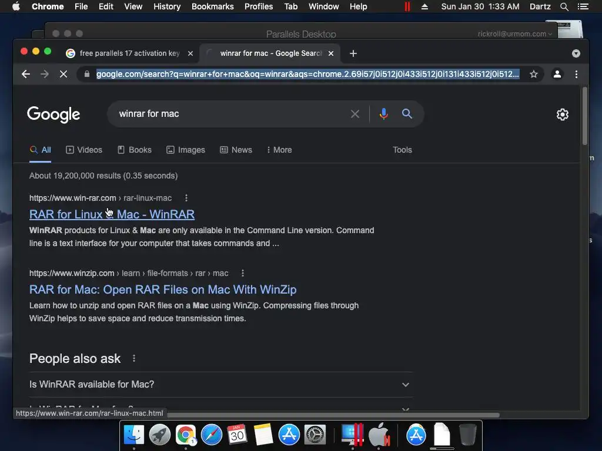This screenshot has height=451, width=602.
Task: Select the All results tab
Action: (x=41, y=150)
